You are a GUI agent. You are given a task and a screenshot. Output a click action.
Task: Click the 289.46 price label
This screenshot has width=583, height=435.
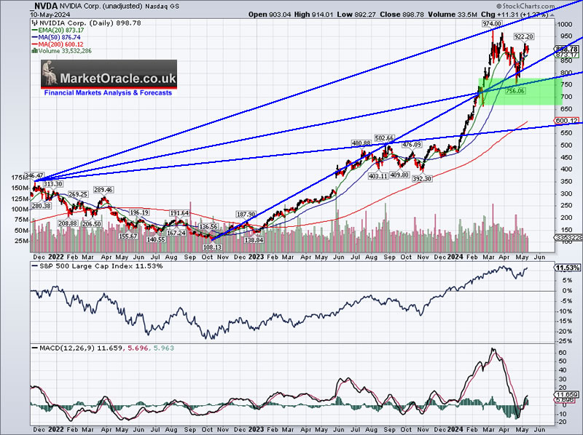point(103,190)
